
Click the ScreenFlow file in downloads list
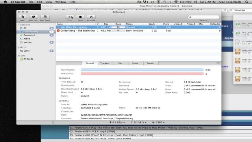coord(243,43)
